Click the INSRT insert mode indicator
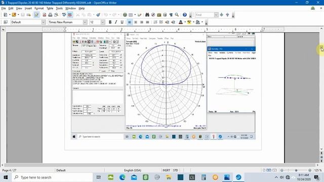Image resolution: width=324 pixels, height=182 pixels. pyautogui.click(x=167, y=170)
